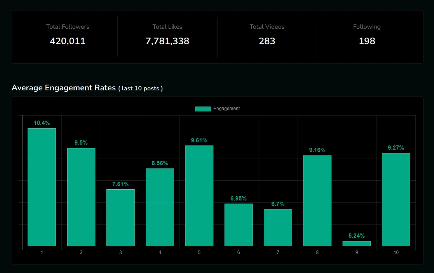Screen dimensions: 434x273
Task: Select the bar for post 8
Action: (317, 200)
